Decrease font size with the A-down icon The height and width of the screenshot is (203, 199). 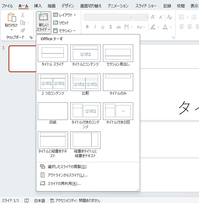(161, 17)
